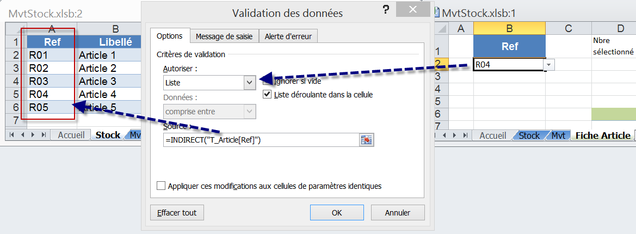Open the Données 'comprise entre' dropdown
The image size is (636, 234).
tap(250, 112)
